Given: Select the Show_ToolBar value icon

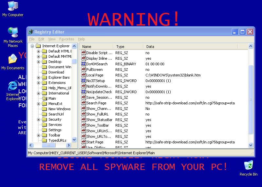Looking at the screenshot, I should pos(84,125).
